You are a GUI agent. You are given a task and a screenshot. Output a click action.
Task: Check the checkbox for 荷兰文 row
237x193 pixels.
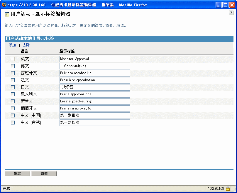coord(12,101)
